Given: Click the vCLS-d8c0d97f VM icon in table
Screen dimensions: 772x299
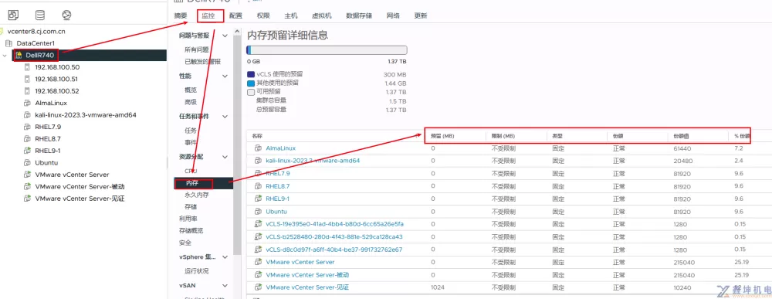Looking at the screenshot, I should click(x=258, y=250).
